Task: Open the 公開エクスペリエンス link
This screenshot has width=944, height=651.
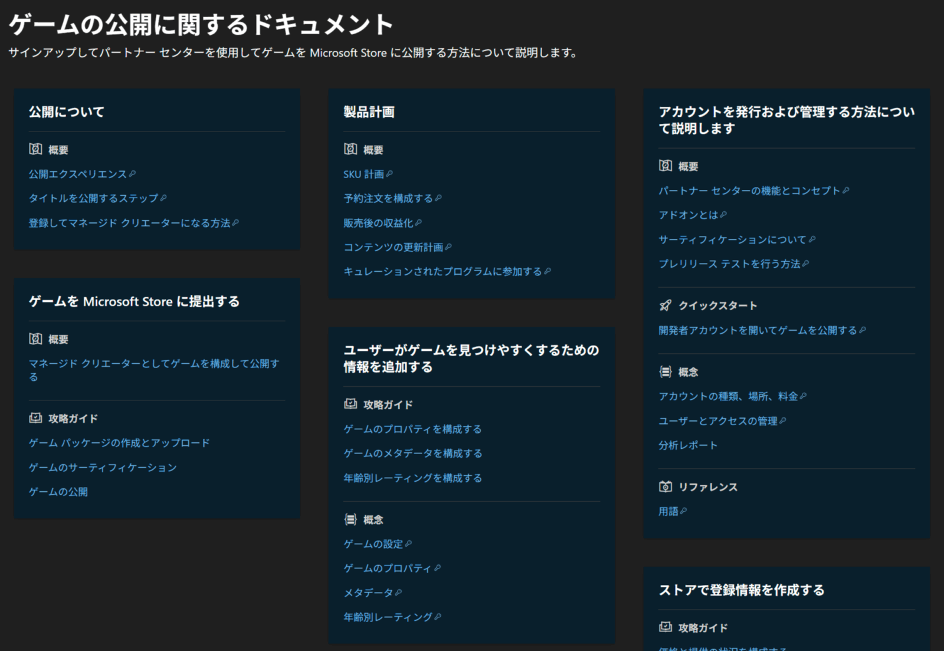Action: [x=77, y=174]
